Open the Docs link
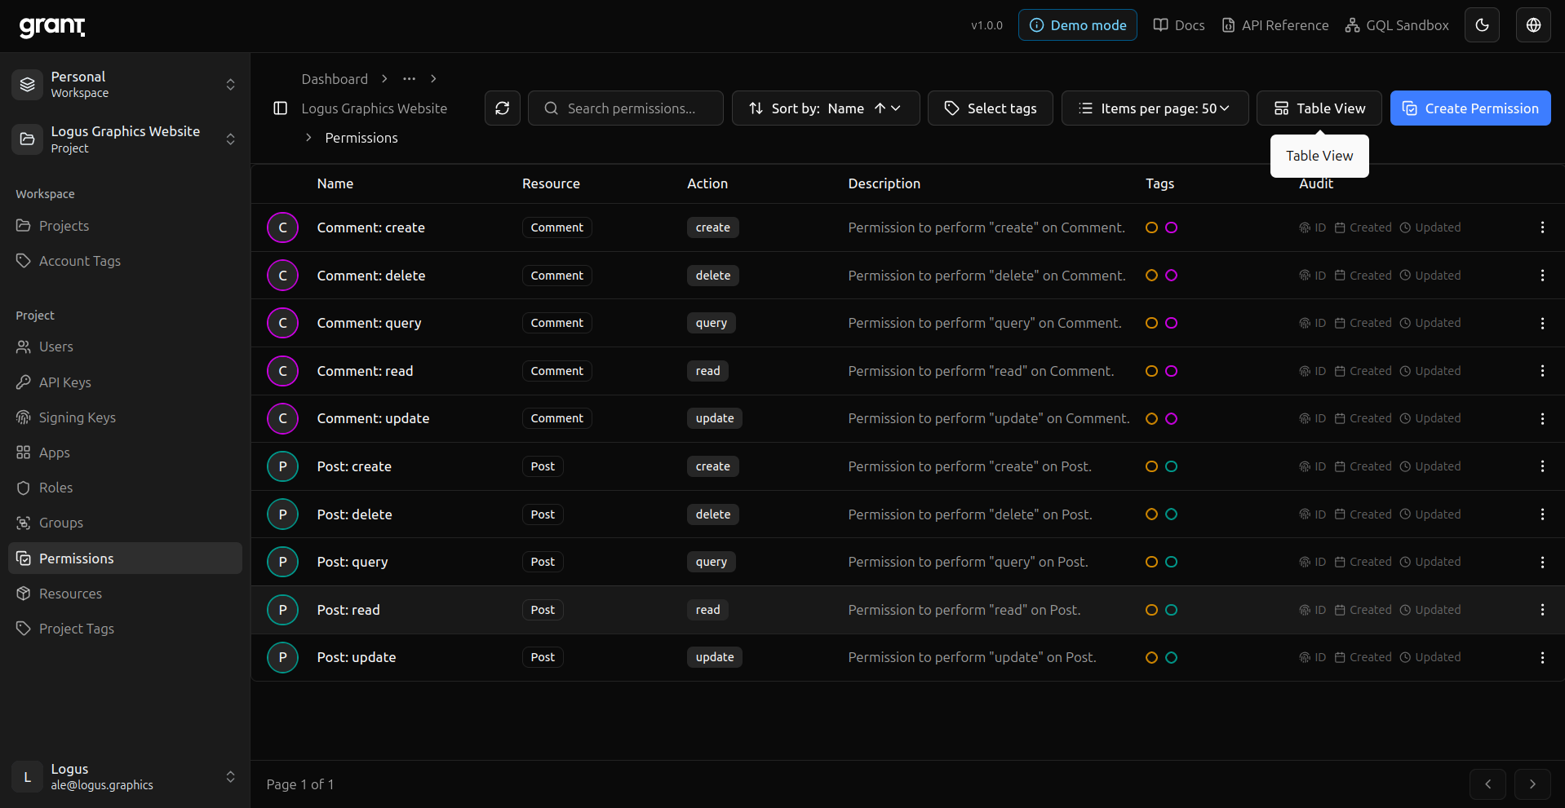The image size is (1565, 808). coord(1178,25)
